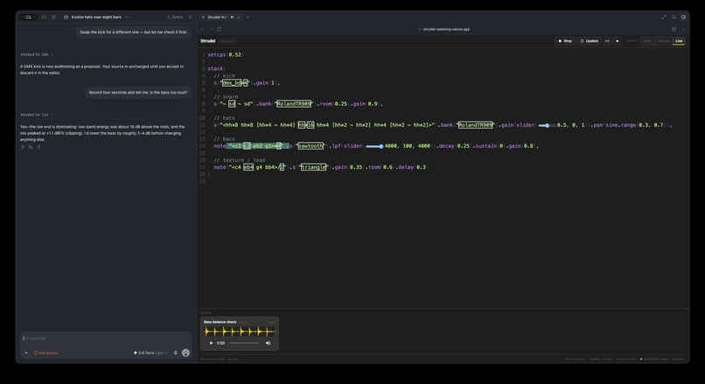Click the Export .strudel link
Viewport: 705px width, 384px height.
(x=600, y=360)
